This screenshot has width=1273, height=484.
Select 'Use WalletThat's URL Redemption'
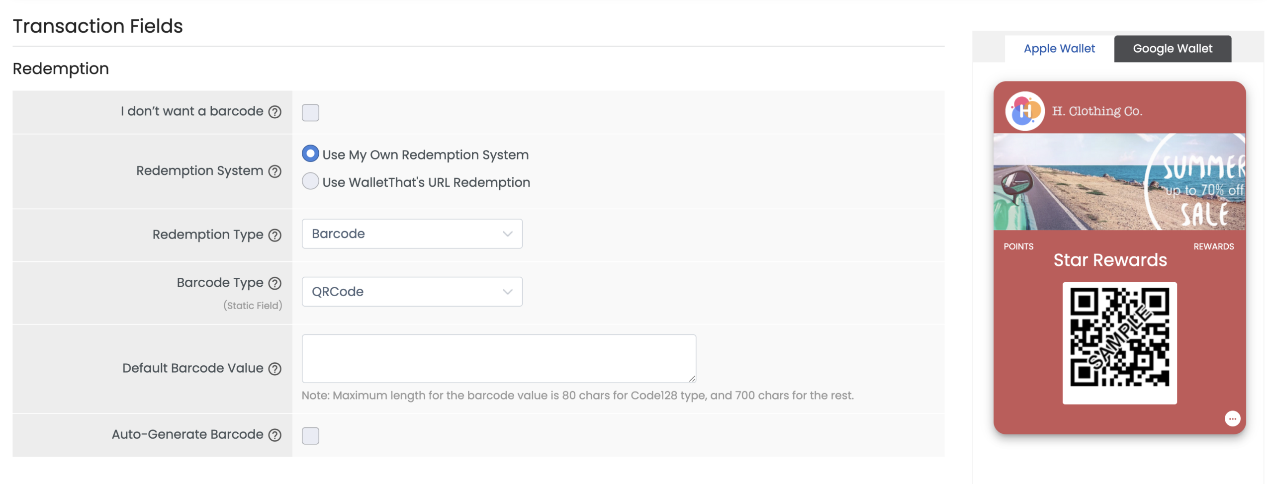coord(310,181)
